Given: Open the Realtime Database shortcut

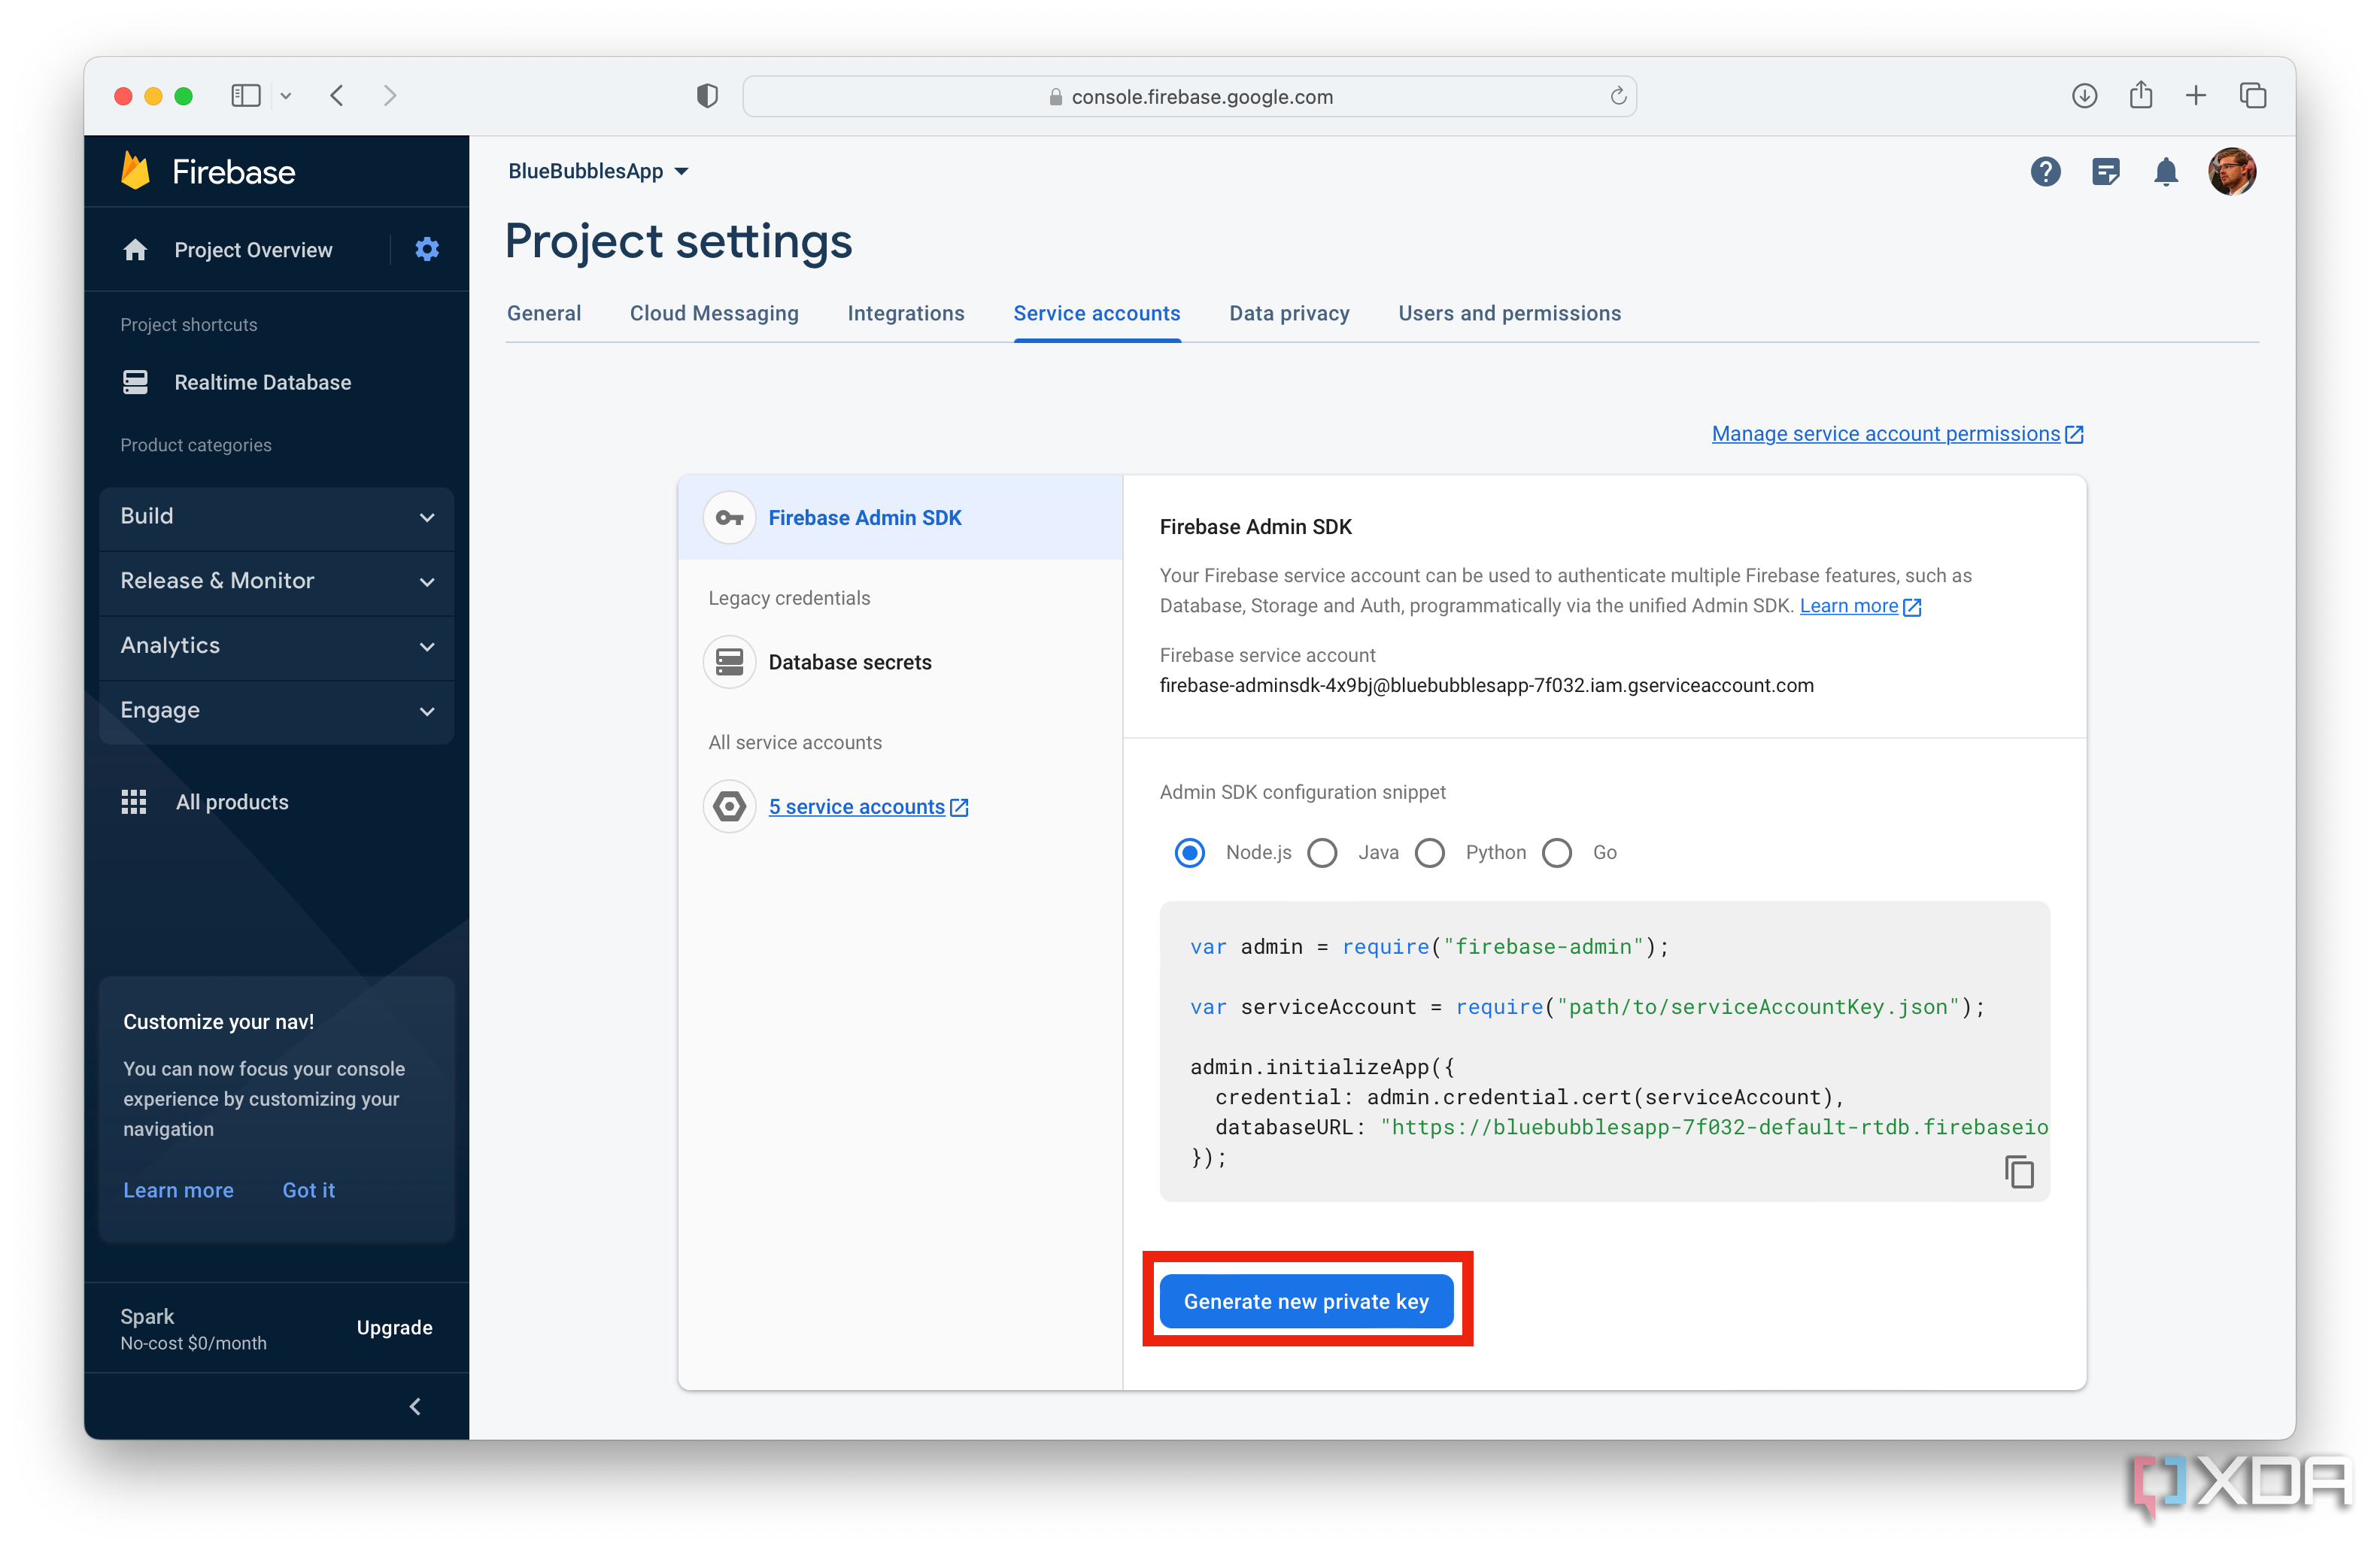Looking at the screenshot, I should (262, 382).
